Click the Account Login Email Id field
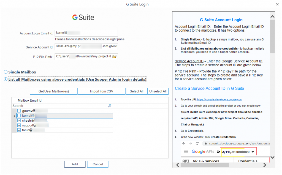 pos(86,33)
